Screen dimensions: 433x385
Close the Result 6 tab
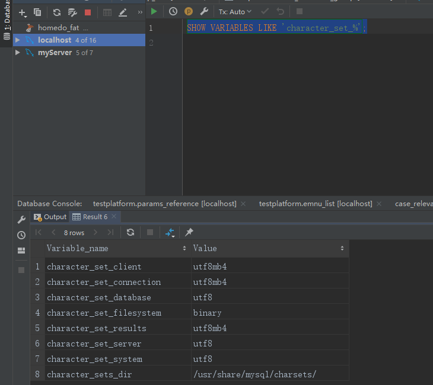[114, 217]
